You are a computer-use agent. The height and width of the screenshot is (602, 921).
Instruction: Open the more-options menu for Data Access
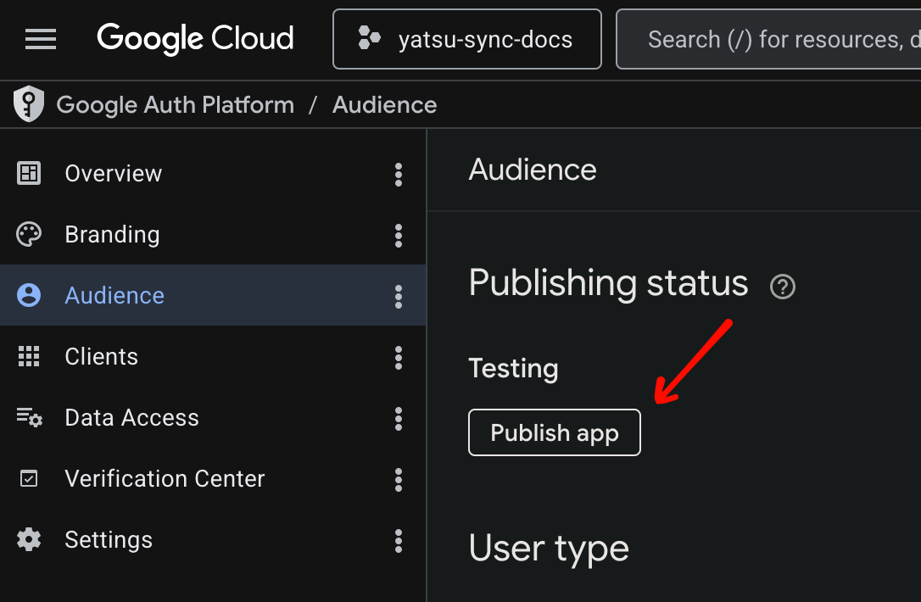(399, 419)
